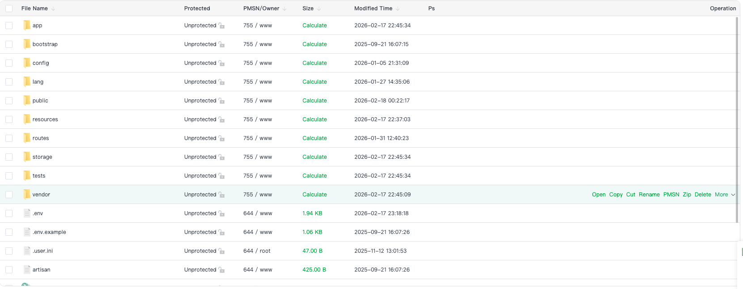Click Rename in the vendor row actions
This screenshot has height=289, width=743.
(649, 195)
